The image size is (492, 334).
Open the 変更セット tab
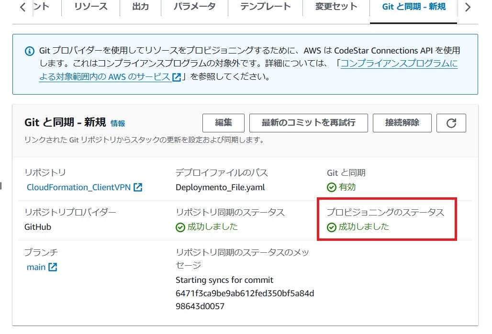click(336, 7)
